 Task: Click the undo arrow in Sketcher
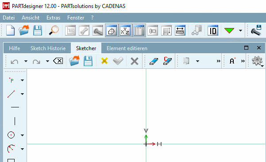click(15, 61)
